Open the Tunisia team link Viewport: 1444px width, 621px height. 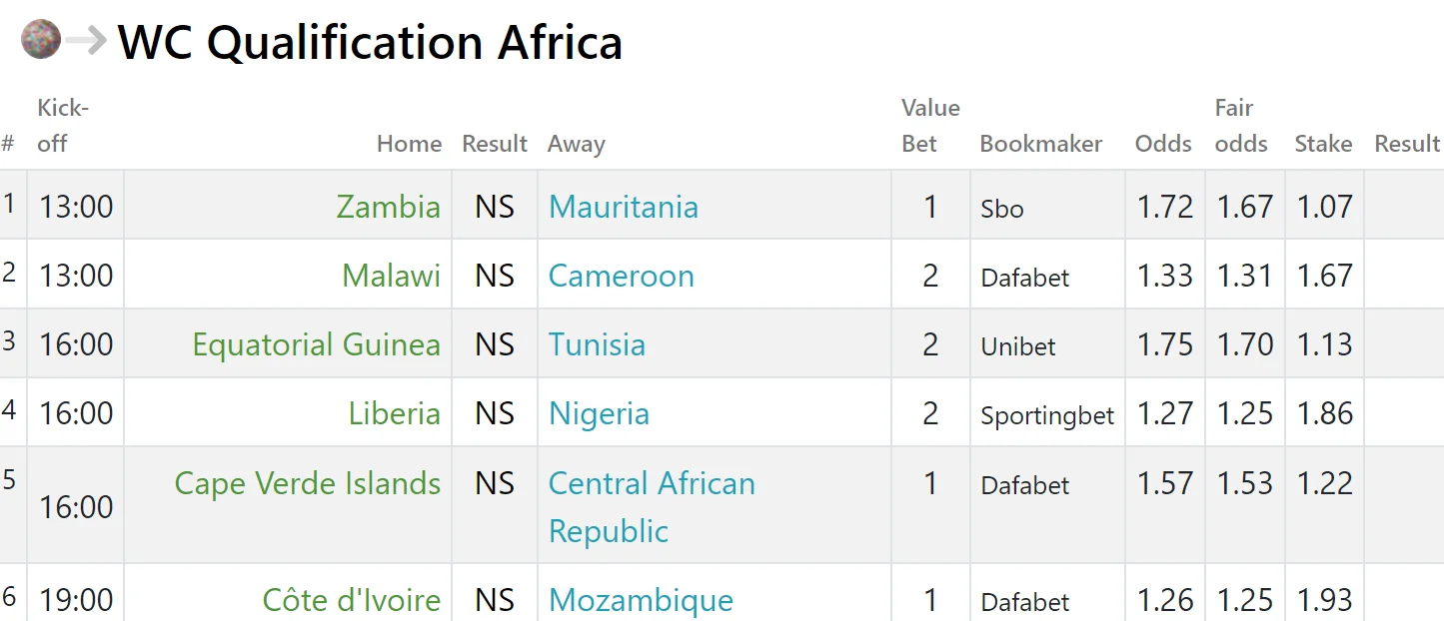pos(597,344)
